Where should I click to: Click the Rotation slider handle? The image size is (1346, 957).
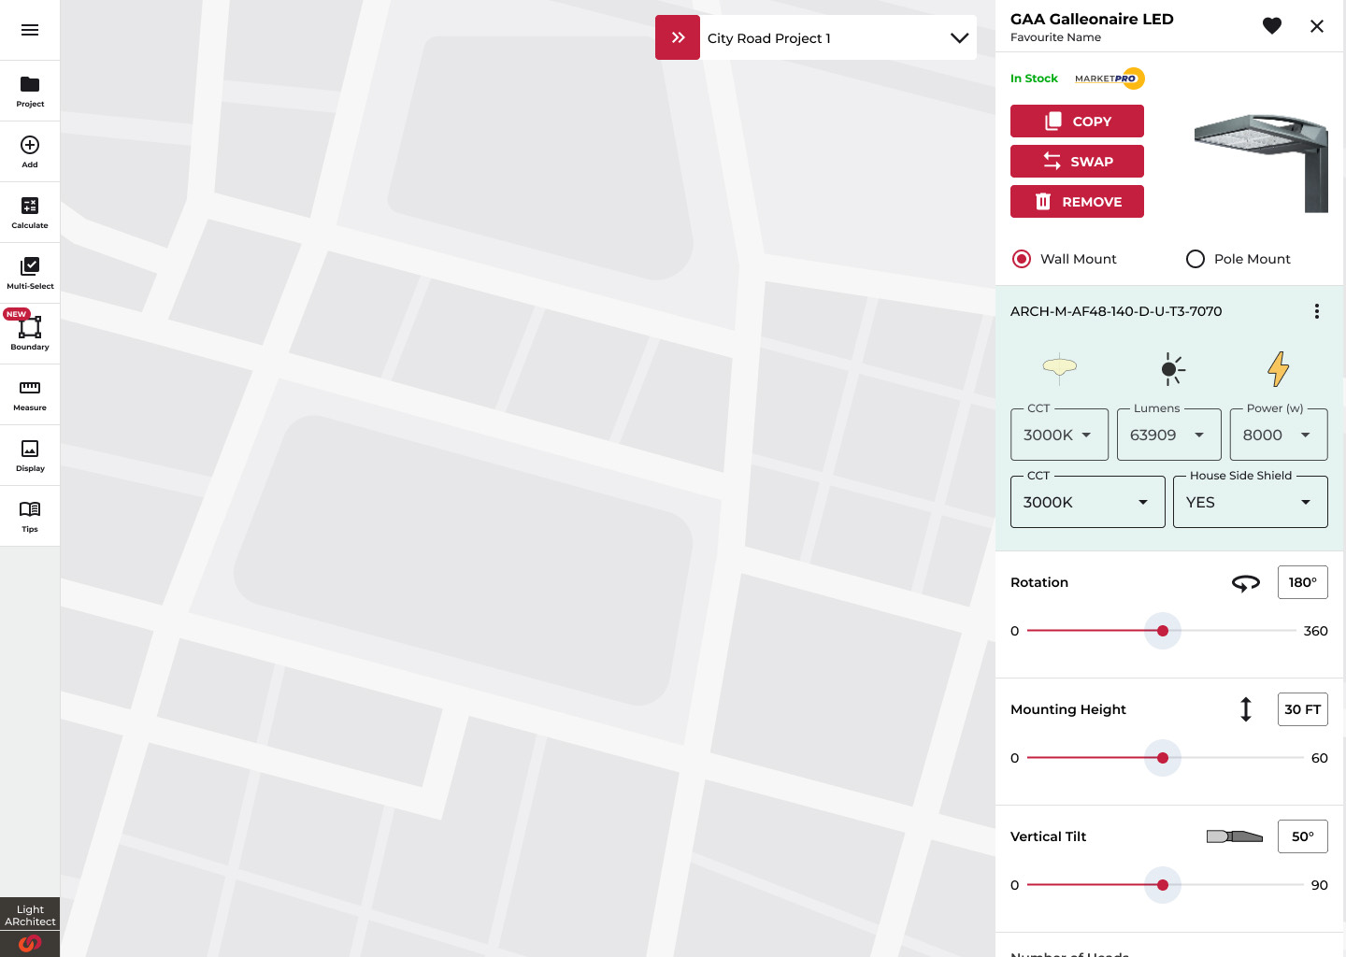coord(1163,631)
